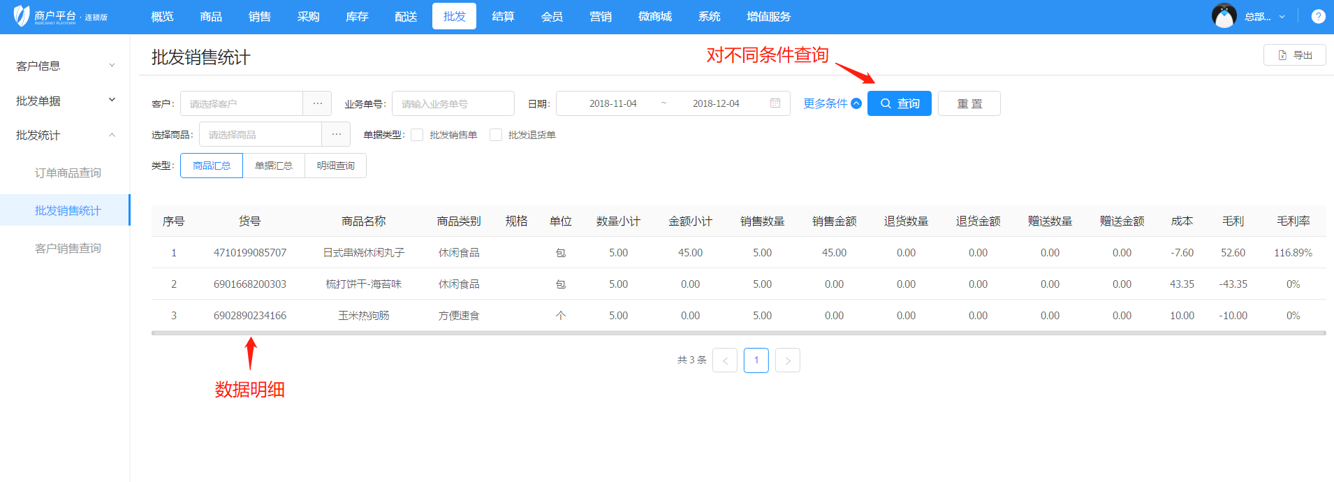The height and width of the screenshot is (482, 1334).
Task: Select the 单据汇总 type option
Action: 274,166
